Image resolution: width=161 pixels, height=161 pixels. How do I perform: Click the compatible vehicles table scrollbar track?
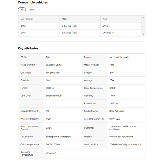144,26
